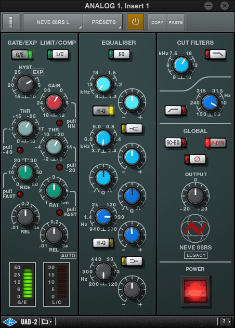
Task: Click the pull -20 red indicator
Action: [59, 167]
